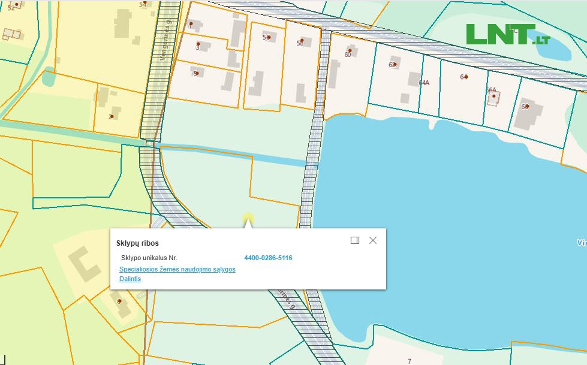Close the Sklypų ribos popup
This screenshot has height=365, width=587.
click(373, 240)
